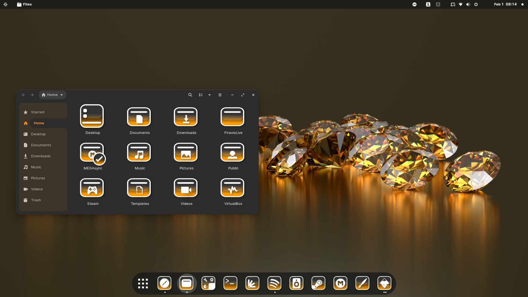Open the Public folder
The image size is (528, 297).
point(232,152)
